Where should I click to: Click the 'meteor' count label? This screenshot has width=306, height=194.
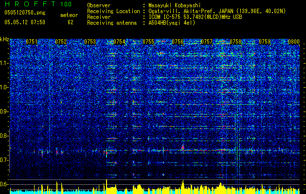click(69, 15)
